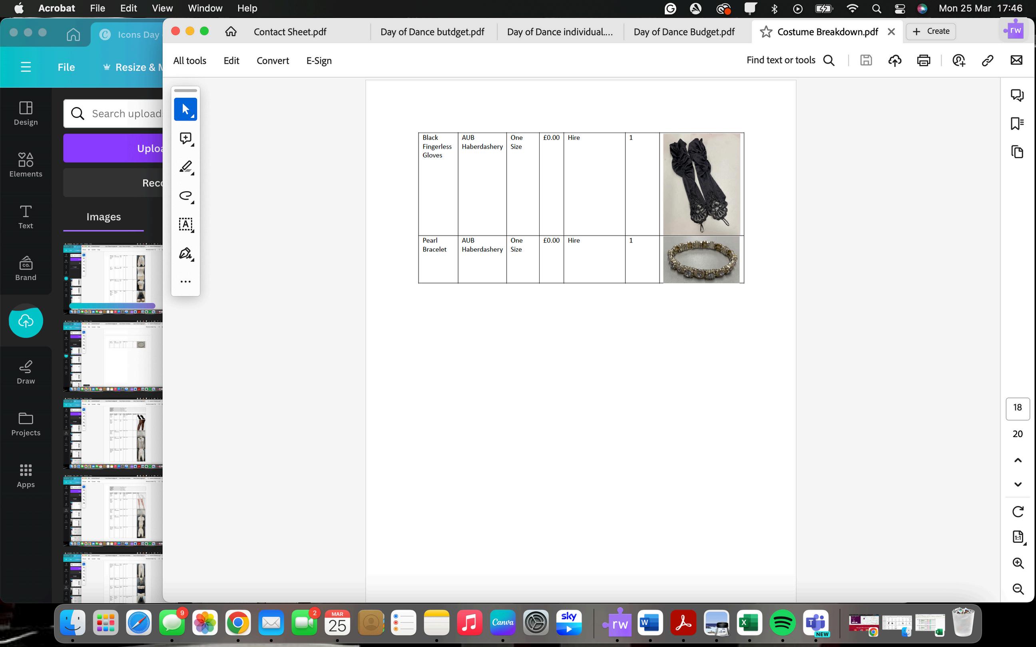
Task: Go to next page with down chevron
Action: click(x=1018, y=484)
